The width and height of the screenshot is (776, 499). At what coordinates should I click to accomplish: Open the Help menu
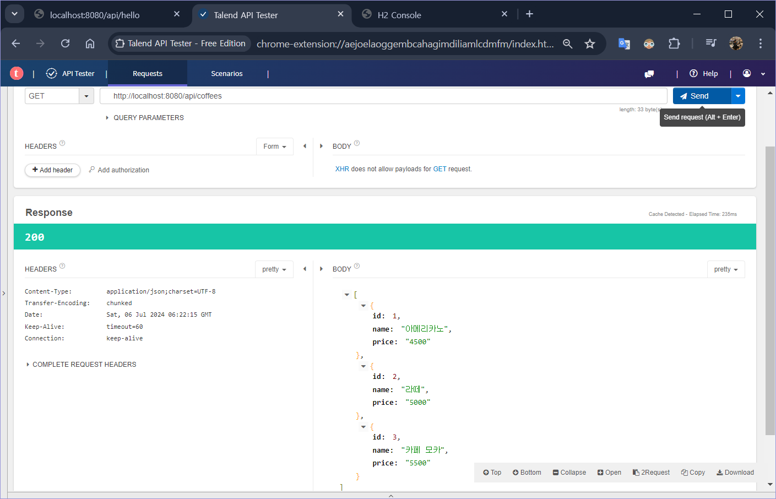point(704,73)
